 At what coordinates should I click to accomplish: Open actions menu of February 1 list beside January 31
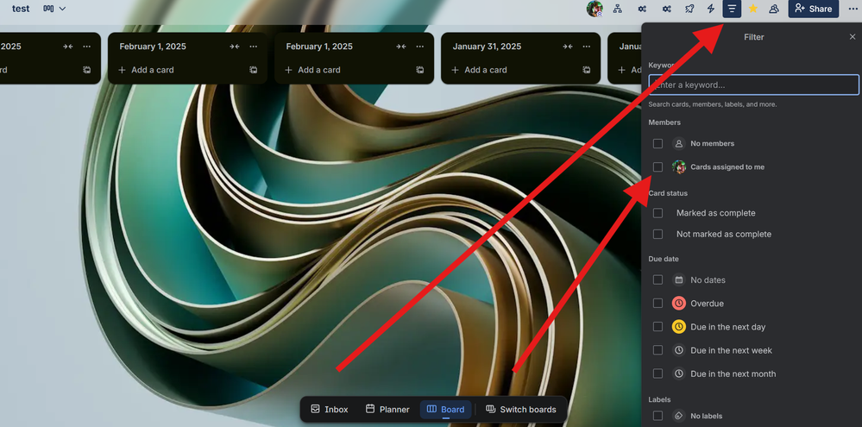(x=420, y=47)
